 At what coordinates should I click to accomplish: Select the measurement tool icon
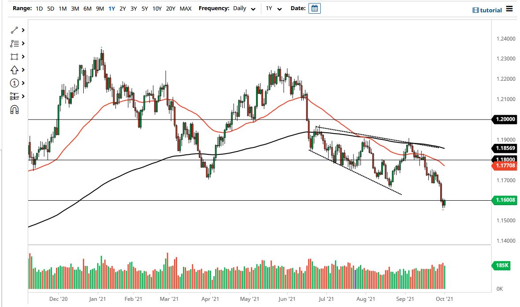[14, 96]
